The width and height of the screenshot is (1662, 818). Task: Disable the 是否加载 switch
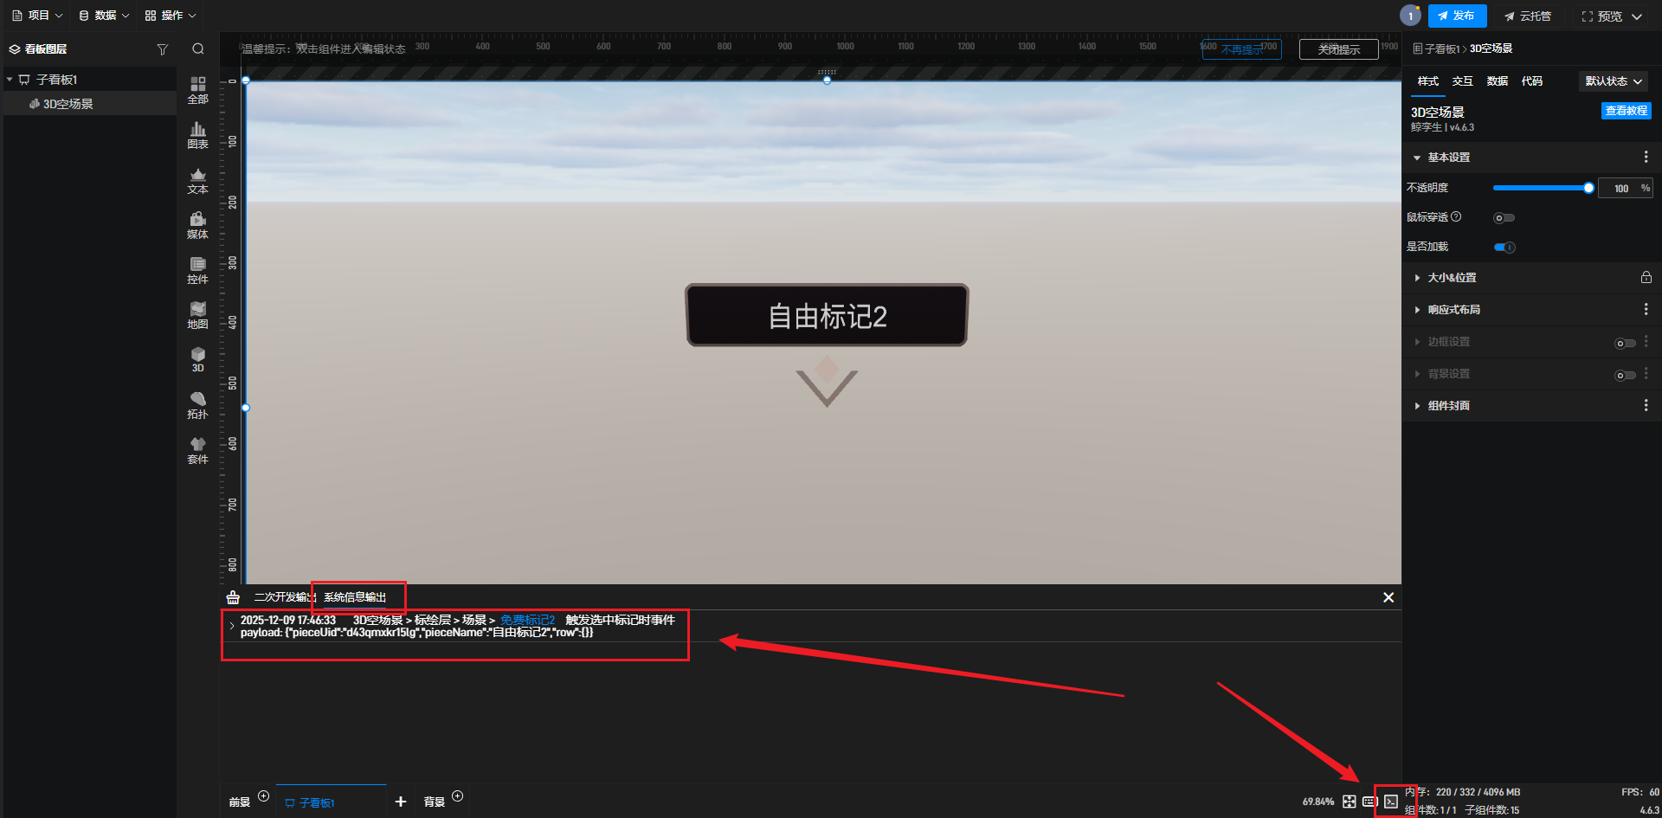(1504, 248)
